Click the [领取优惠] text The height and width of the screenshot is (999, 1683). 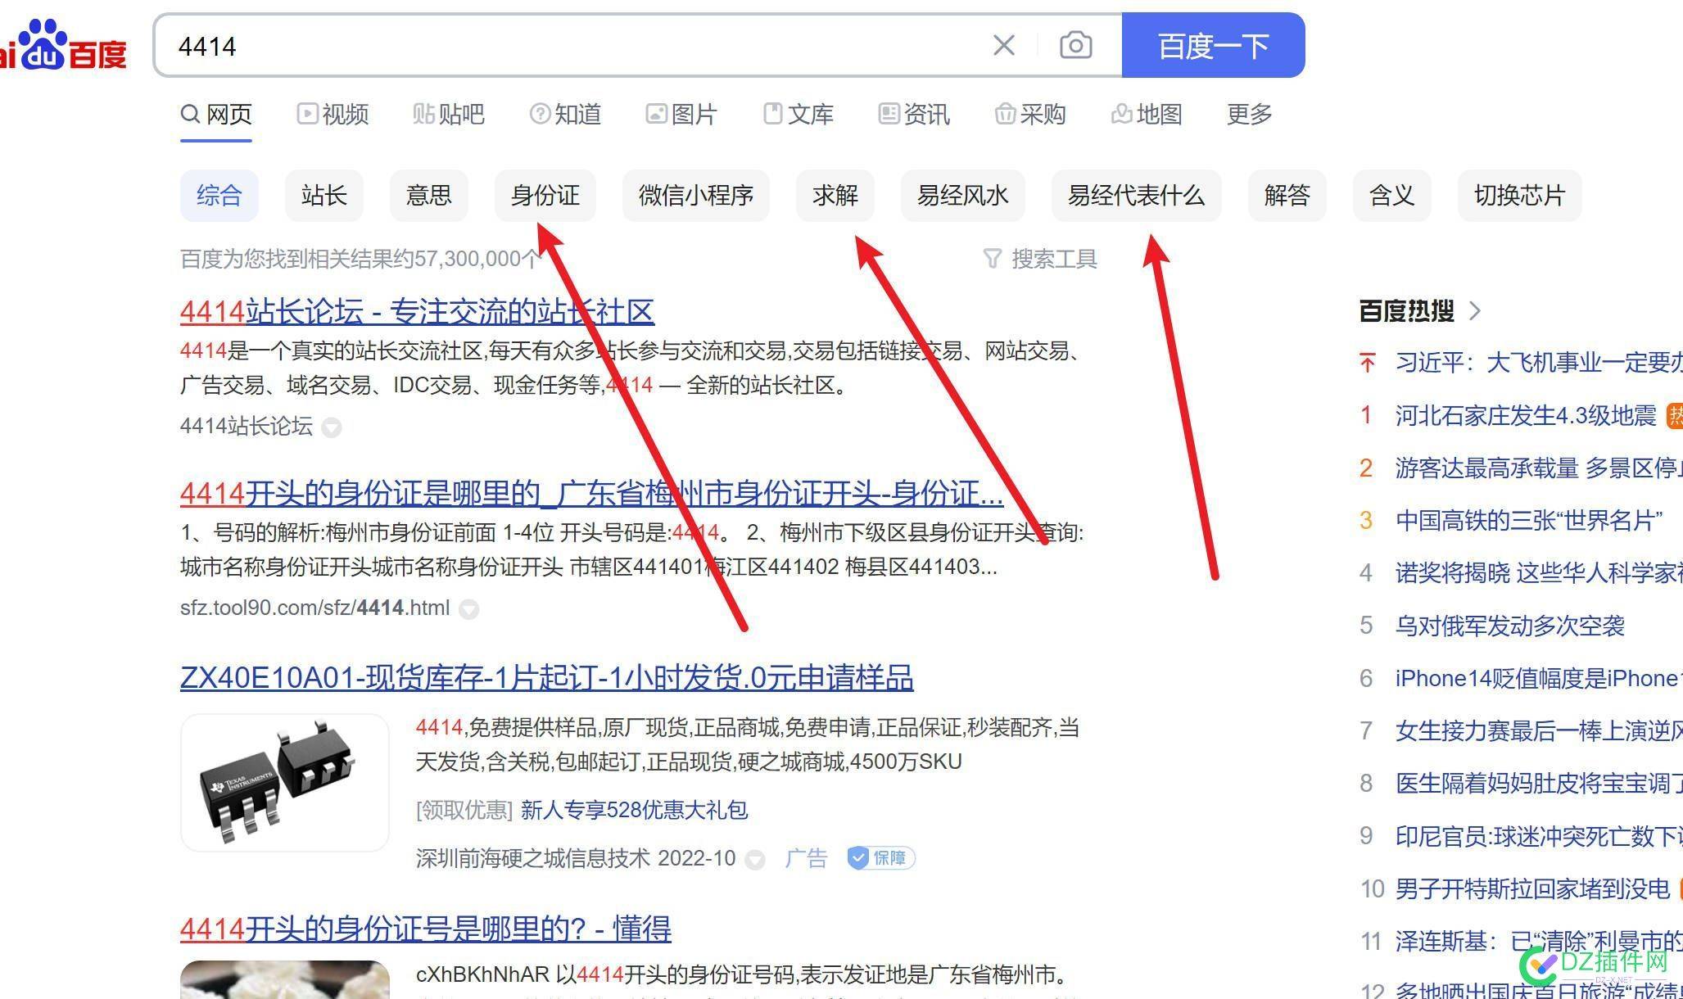(464, 811)
